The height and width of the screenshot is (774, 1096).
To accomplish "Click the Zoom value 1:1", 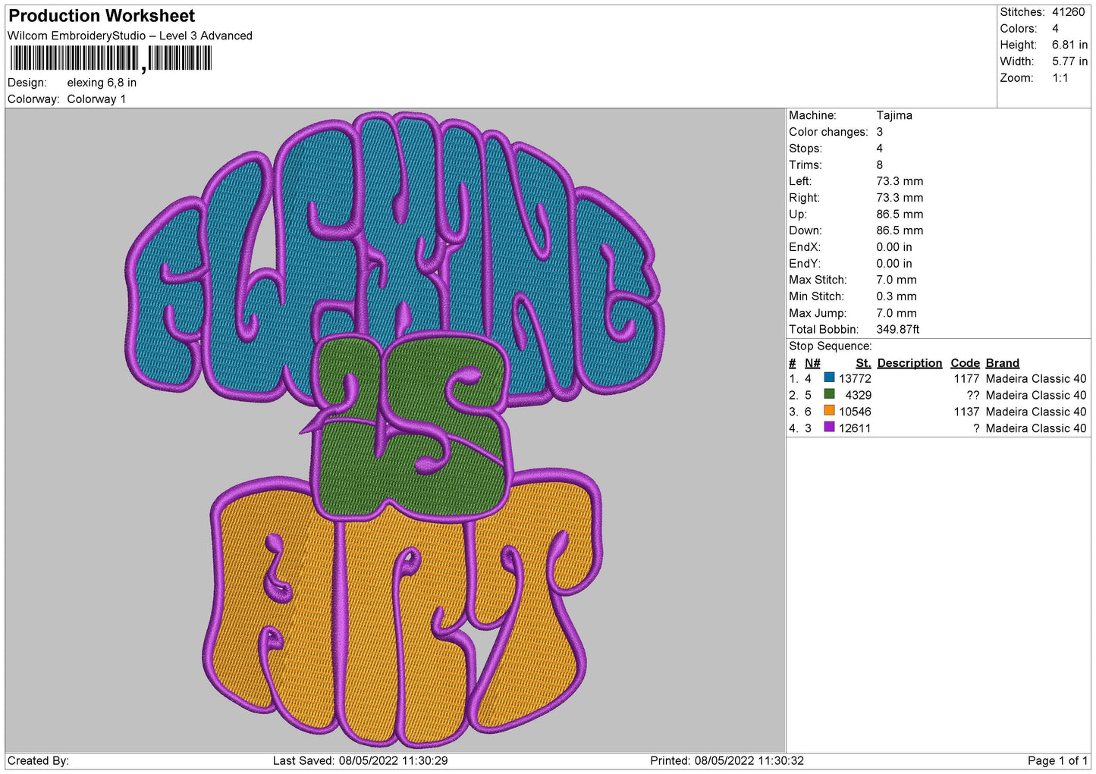I will [x=1060, y=78].
